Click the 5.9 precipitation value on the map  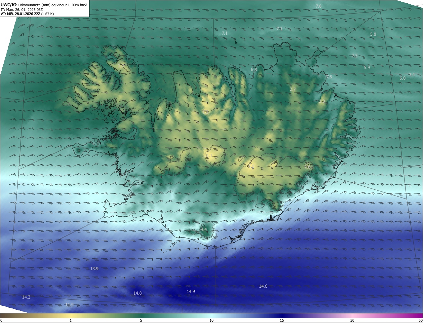[367, 67]
